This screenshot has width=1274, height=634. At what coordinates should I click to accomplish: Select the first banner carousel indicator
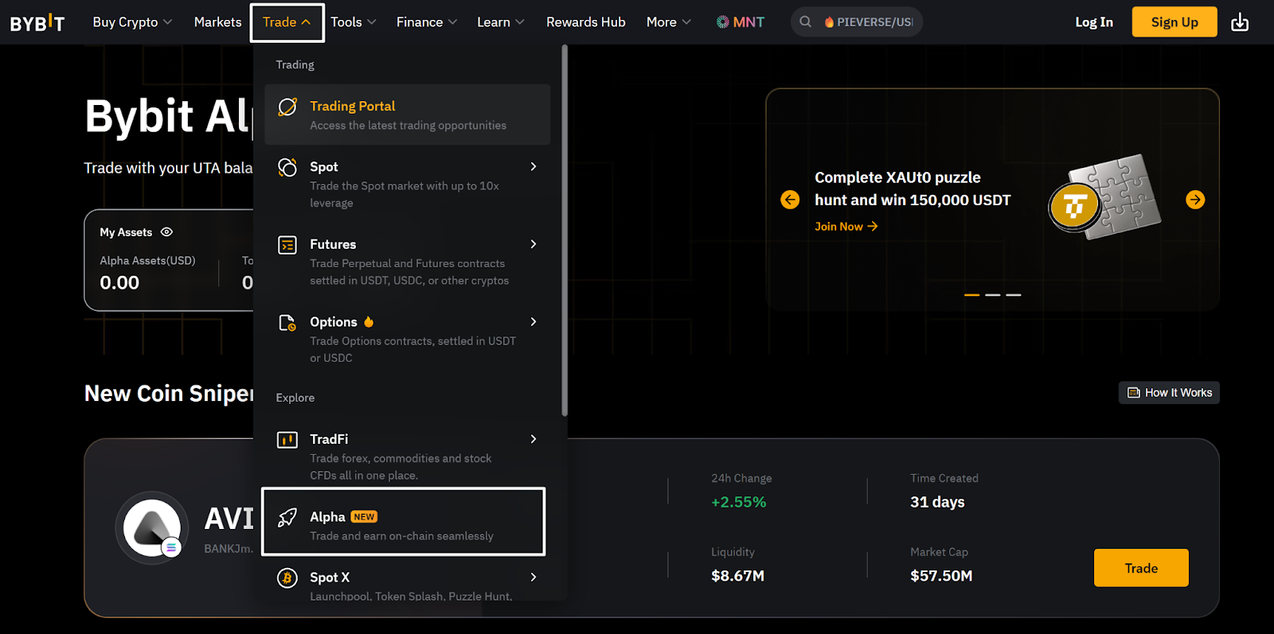click(971, 295)
